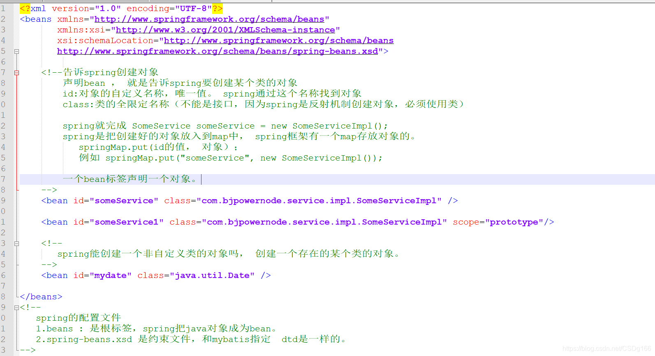The width and height of the screenshot is (655, 356).
Task: Click id value "mydate"
Action: tap(111, 276)
